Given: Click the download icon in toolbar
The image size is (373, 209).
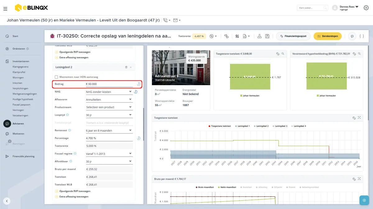Looking at the screenshot, I should tap(260, 36).
